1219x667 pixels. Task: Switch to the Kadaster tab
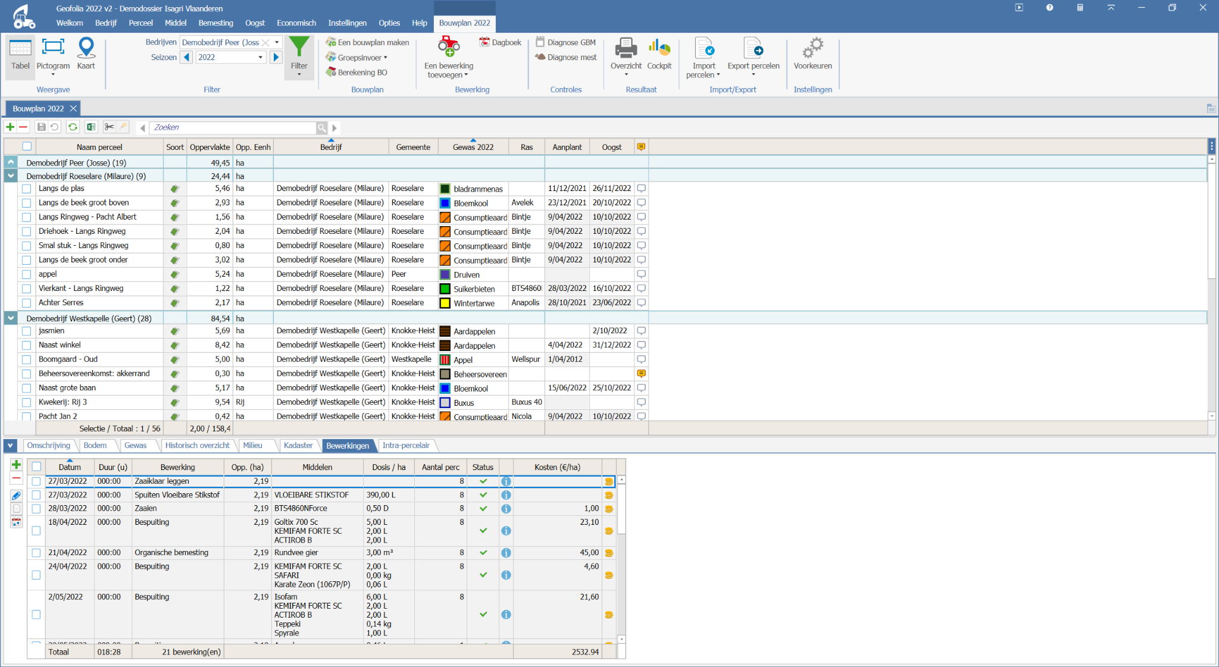[298, 445]
